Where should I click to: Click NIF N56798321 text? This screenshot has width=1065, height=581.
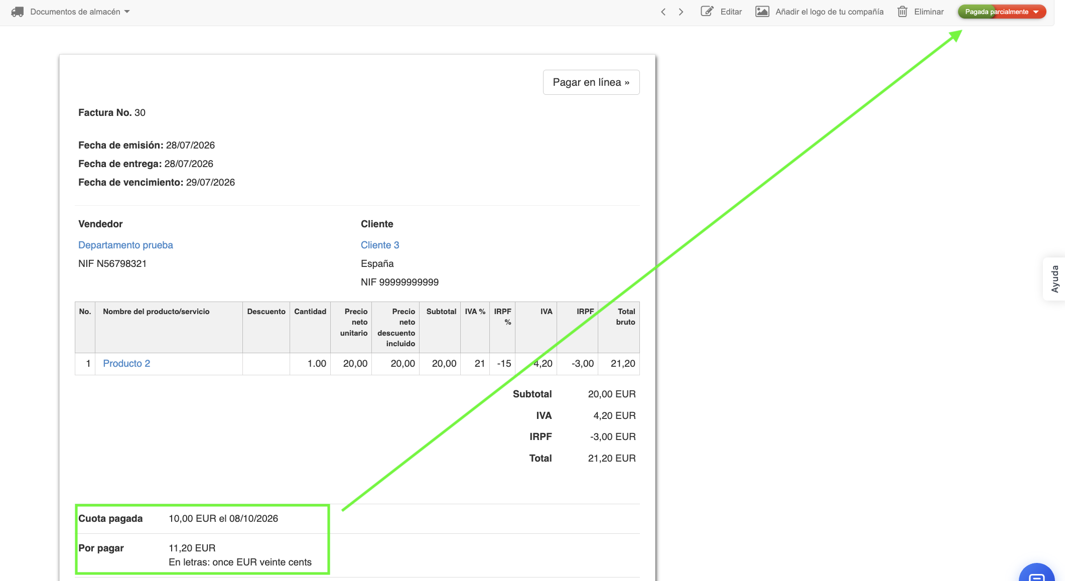point(112,263)
